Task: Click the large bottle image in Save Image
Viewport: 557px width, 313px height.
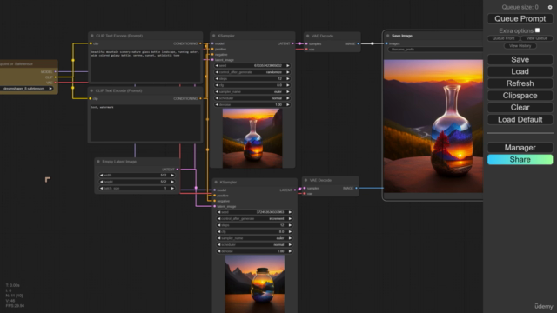Action: tap(433, 126)
